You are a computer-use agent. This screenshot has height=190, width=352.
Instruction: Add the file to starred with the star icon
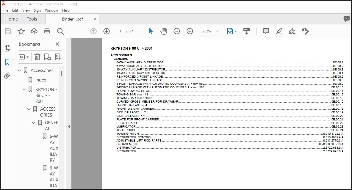[21, 31]
